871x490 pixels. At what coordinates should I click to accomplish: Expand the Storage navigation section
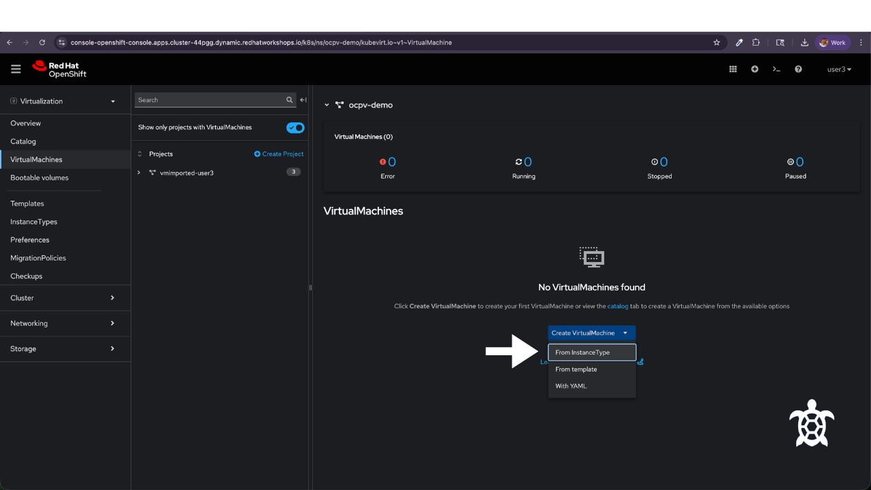click(65, 348)
